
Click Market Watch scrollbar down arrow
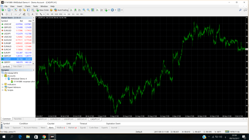tap(33, 63)
